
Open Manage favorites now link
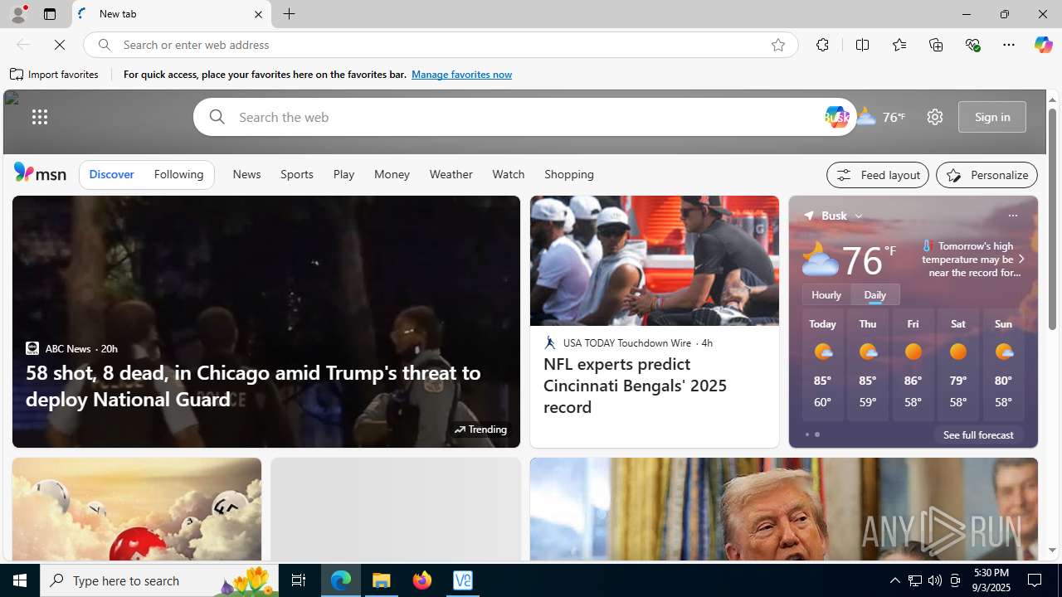(x=461, y=75)
